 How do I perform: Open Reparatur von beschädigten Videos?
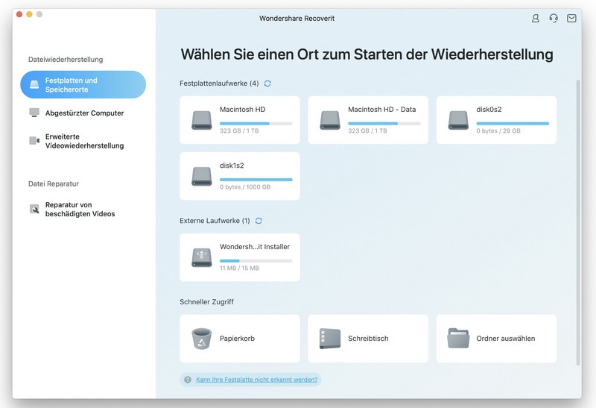click(80, 210)
